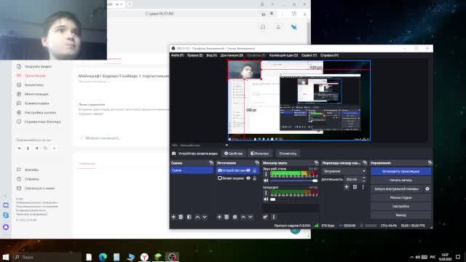Click Exit button in OBS Controls

click(x=400, y=215)
